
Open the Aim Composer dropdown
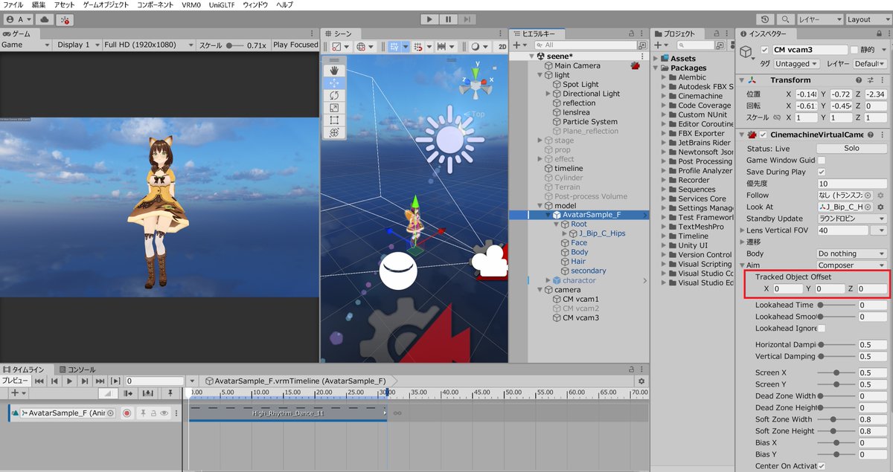pos(851,265)
